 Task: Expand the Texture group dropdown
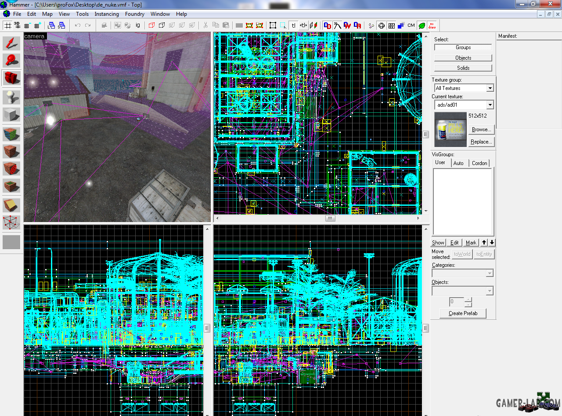tap(490, 88)
